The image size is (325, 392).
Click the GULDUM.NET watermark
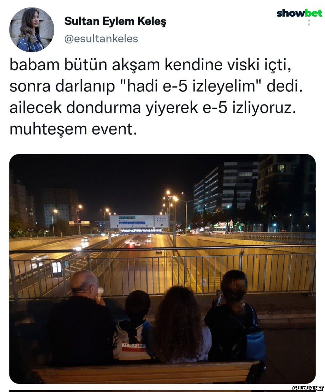click(307, 388)
